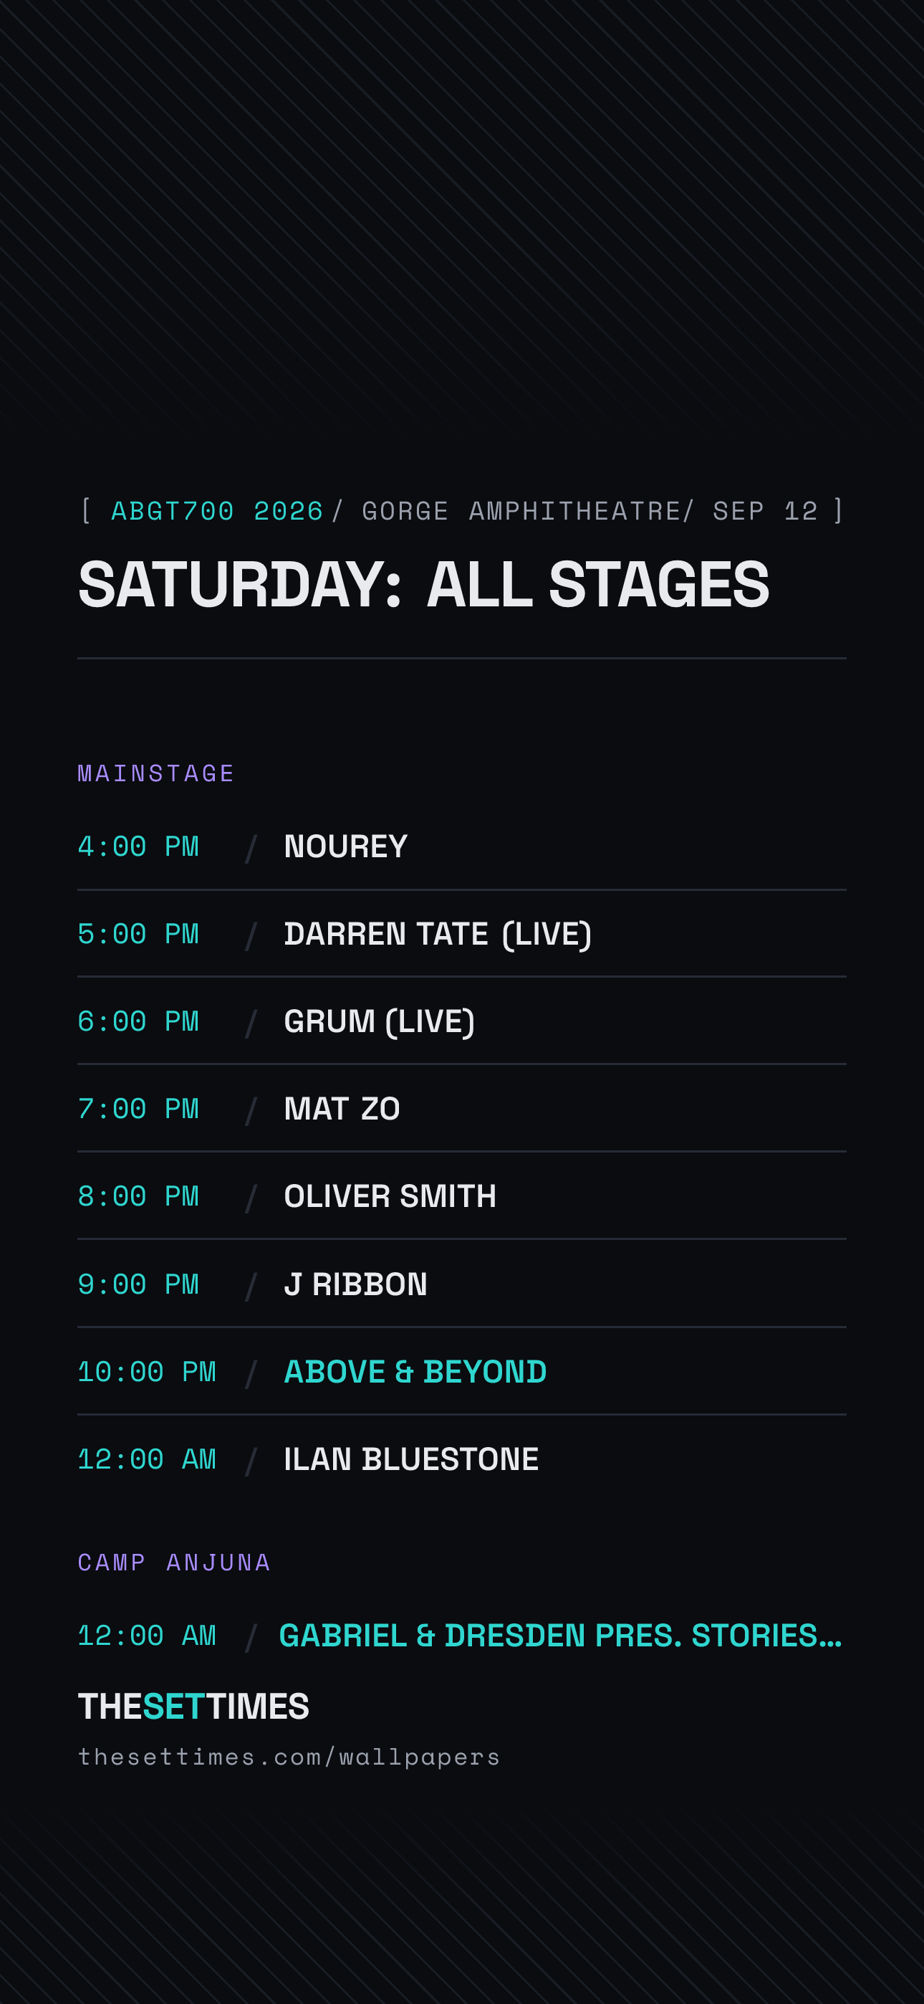The height and width of the screenshot is (2004, 924).
Task: Click the 7:00 PM time label
Action: tap(138, 1109)
